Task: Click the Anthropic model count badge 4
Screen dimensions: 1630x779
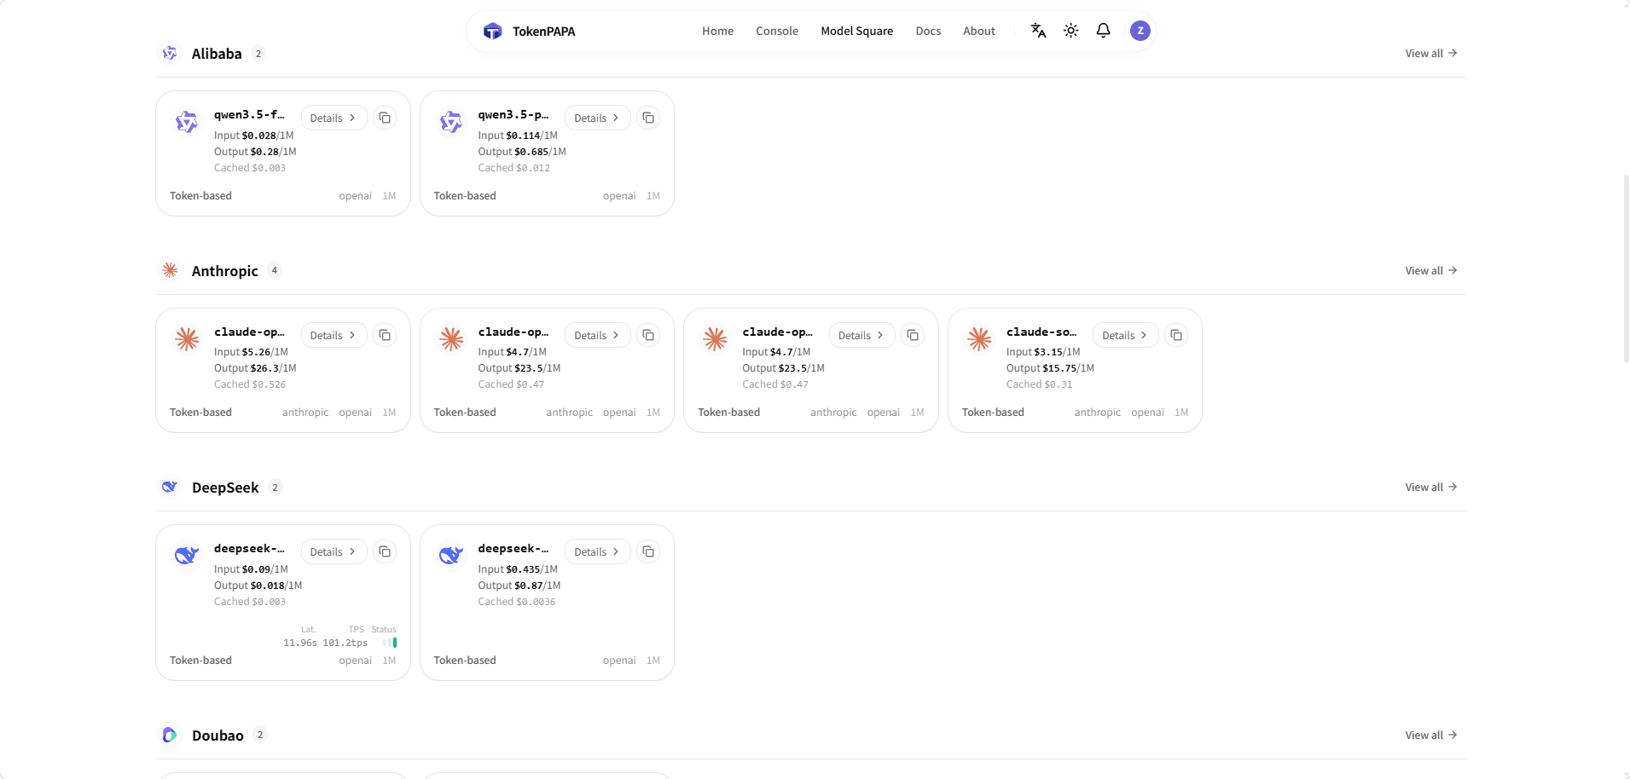Action: pyautogui.click(x=275, y=270)
